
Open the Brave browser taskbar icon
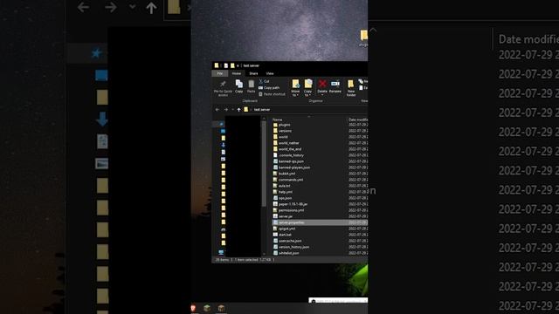tap(193, 308)
